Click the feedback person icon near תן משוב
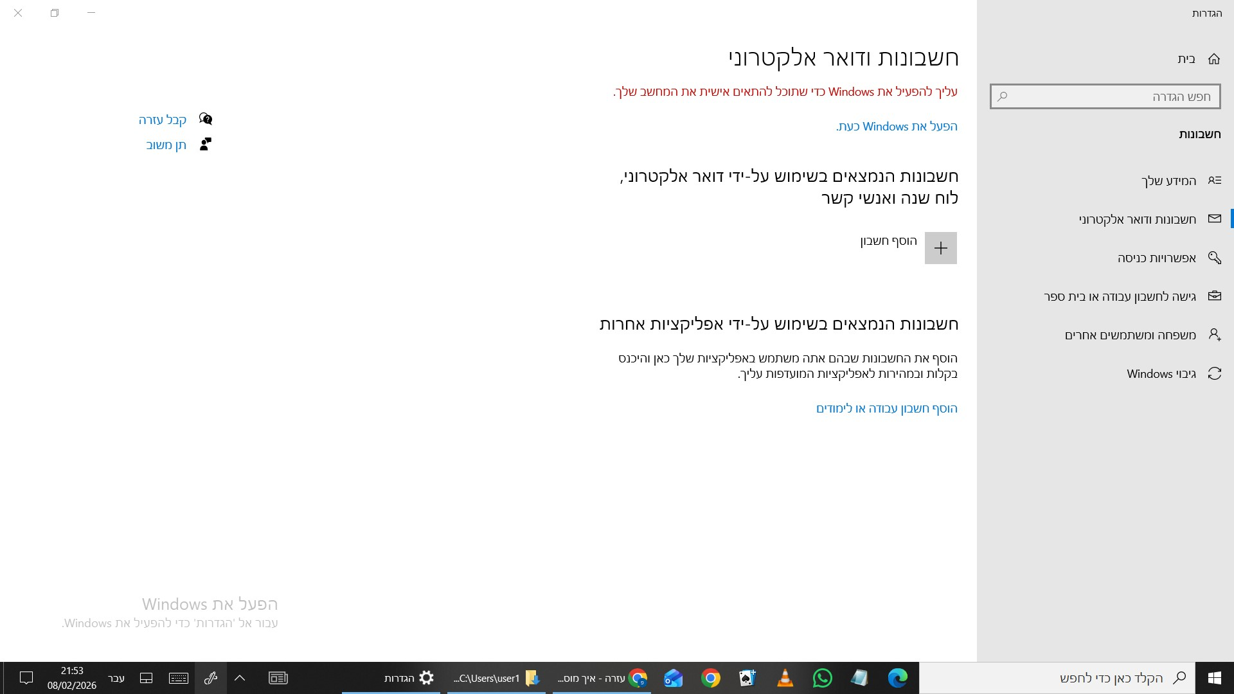This screenshot has width=1234, height=694. click(205, 144)
